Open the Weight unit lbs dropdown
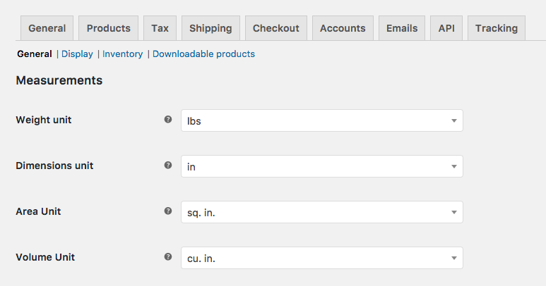The image size is (546, 286). click(x=322, y=120)
